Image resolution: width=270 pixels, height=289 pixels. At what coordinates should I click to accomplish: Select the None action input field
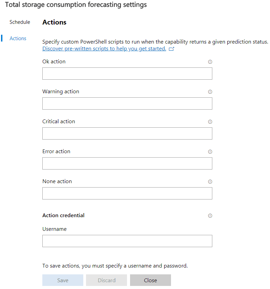[127, 193]
